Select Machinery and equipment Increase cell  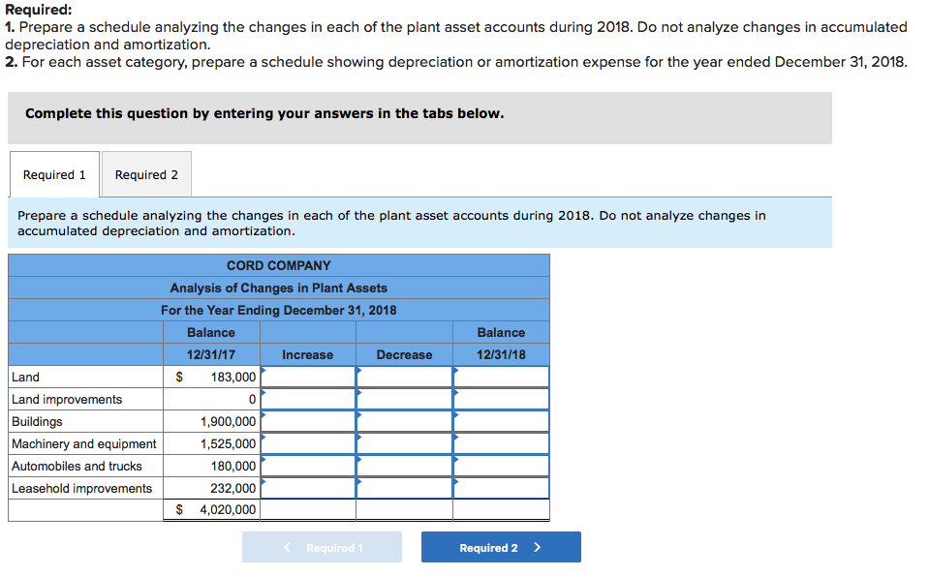[308, 443]
